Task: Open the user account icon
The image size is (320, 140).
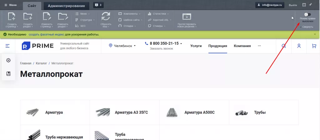Action: coord(299,46)
